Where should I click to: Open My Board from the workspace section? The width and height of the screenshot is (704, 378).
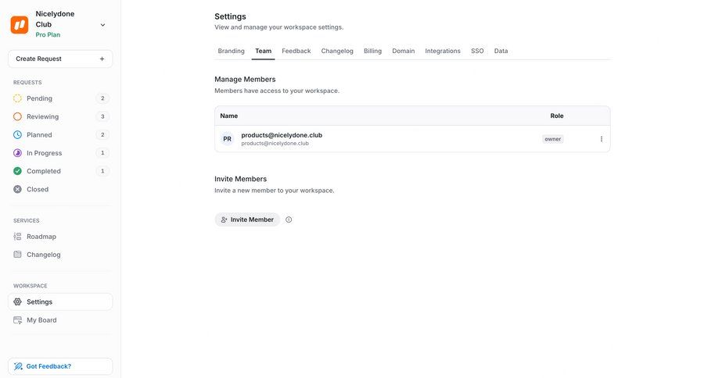click(x=41, y=320)
